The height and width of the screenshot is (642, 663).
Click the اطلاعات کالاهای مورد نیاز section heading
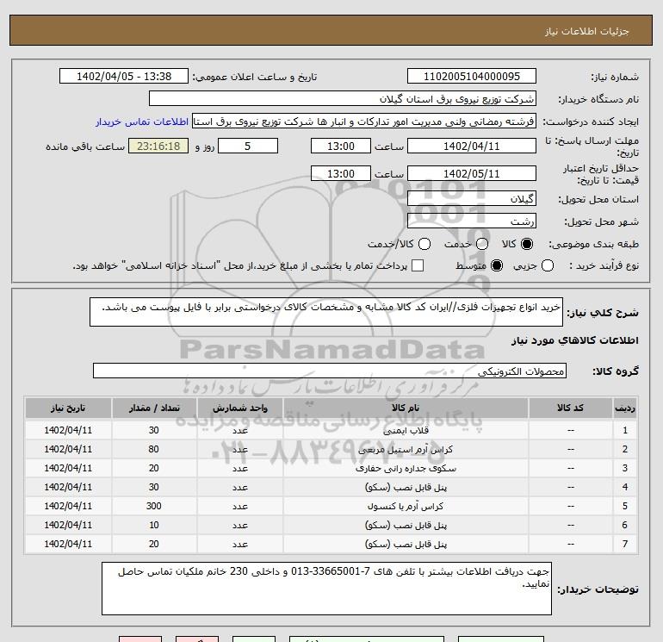[575, 340]
